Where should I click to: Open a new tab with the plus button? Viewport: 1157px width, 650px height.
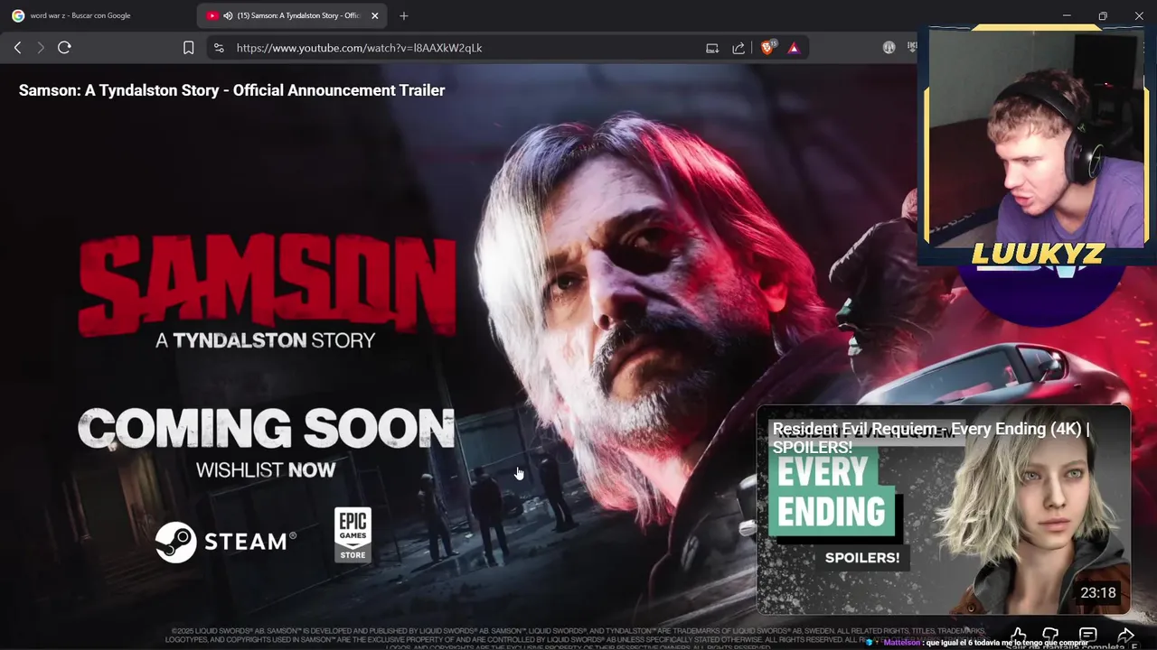(x=404, y=15)
